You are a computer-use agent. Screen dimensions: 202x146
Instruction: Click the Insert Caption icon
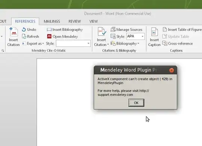coord(154,32)
